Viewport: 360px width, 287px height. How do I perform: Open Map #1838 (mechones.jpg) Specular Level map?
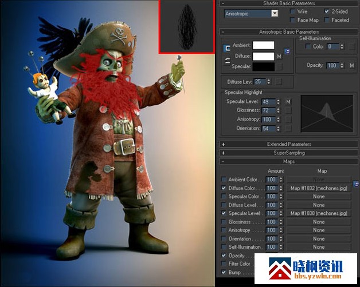pos(319,213)
